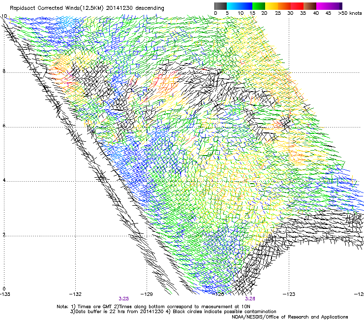Click the '25' legend scale label
364x320 pixels.
(277, 13)
